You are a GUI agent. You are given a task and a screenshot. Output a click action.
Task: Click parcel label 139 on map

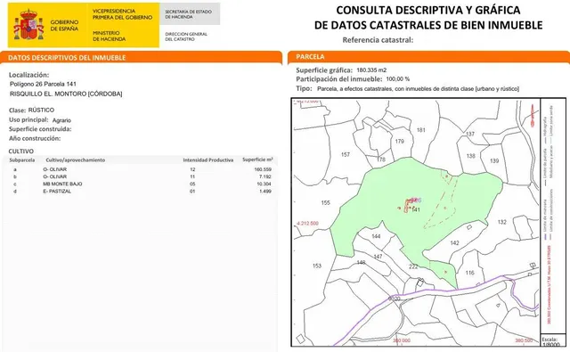[494, 160]
